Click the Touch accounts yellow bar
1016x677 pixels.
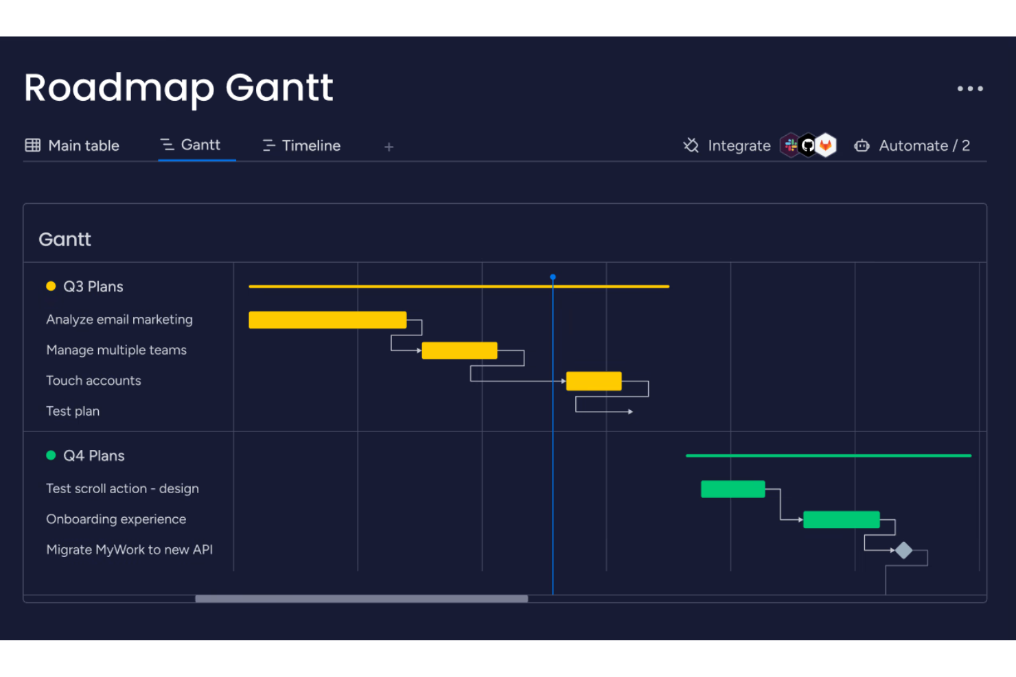(x=594, y=381)
